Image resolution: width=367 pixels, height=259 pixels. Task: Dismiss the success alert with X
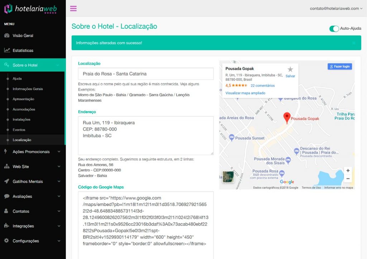pyautogui.click(x=354, y=43)
